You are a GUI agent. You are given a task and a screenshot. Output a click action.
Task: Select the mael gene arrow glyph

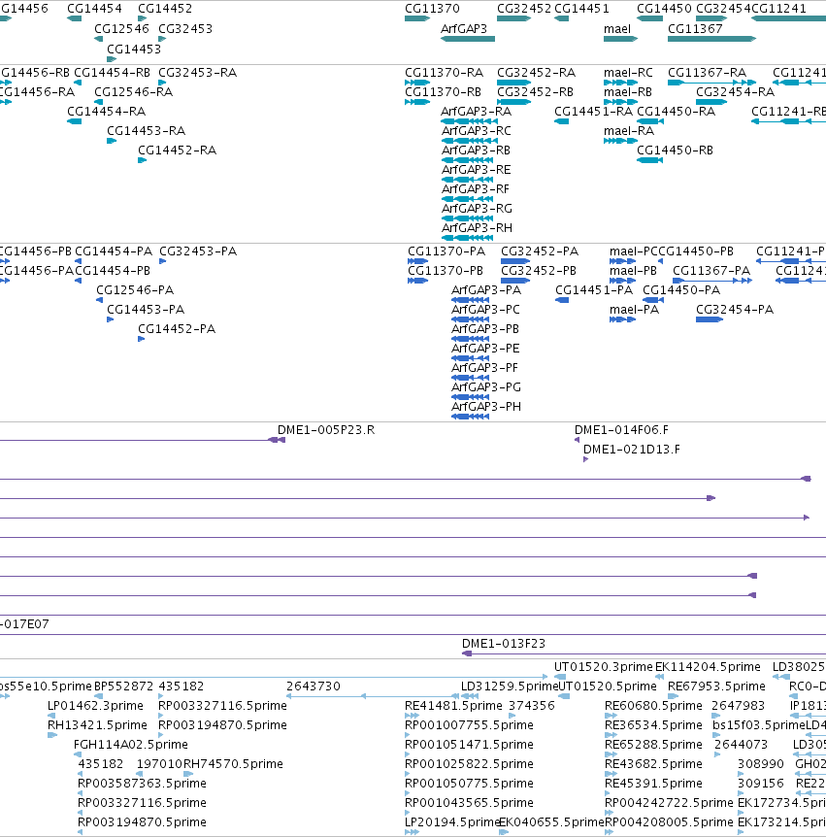click(620, 39)
